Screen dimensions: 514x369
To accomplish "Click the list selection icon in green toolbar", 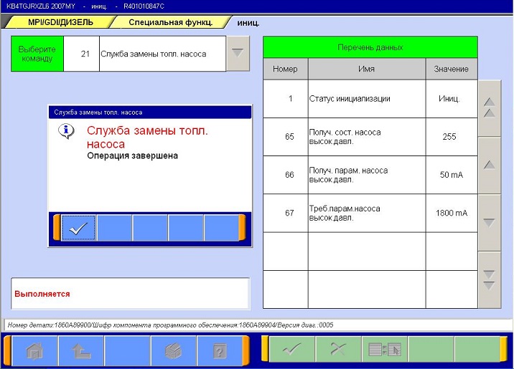I will coord(383,350).
